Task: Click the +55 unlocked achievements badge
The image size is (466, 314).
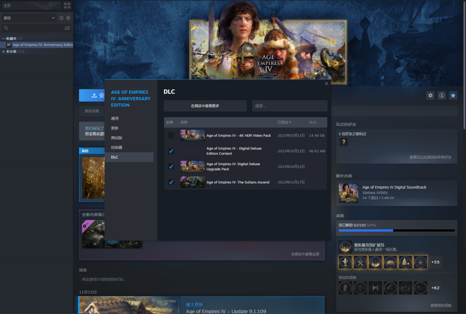Action: pos(435,262)
